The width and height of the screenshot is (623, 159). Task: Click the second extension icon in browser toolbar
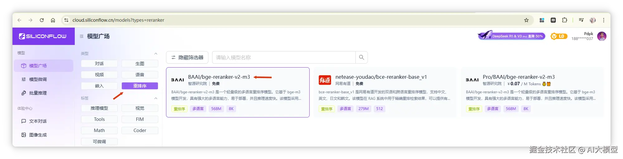(x=553, y=20)
